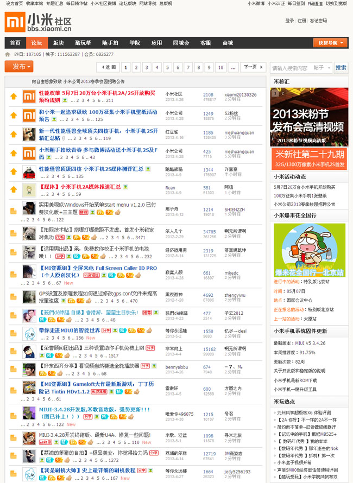353x483 pixels.
Task: Click 忘记密码 forgot password link
Action: [318, 21]
